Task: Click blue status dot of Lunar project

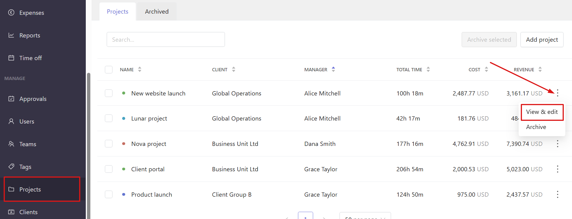Action: click(x=124, y=118)
